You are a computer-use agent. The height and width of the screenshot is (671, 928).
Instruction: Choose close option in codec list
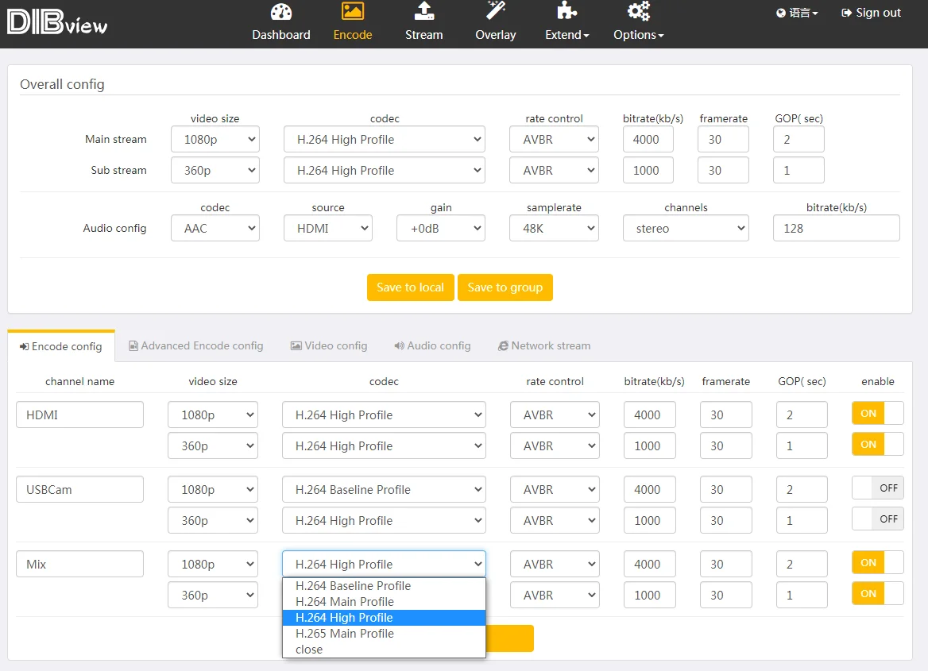tap(384, 650)
